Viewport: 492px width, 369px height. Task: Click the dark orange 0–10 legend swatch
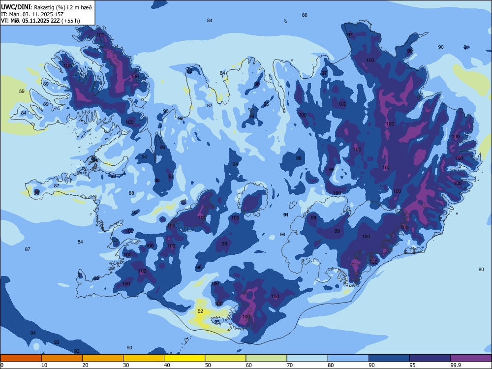tap(21, 358)
